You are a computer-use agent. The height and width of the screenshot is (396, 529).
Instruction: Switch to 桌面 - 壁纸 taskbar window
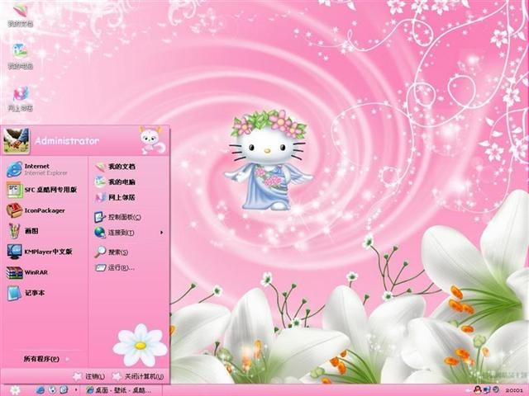(118, 390)
